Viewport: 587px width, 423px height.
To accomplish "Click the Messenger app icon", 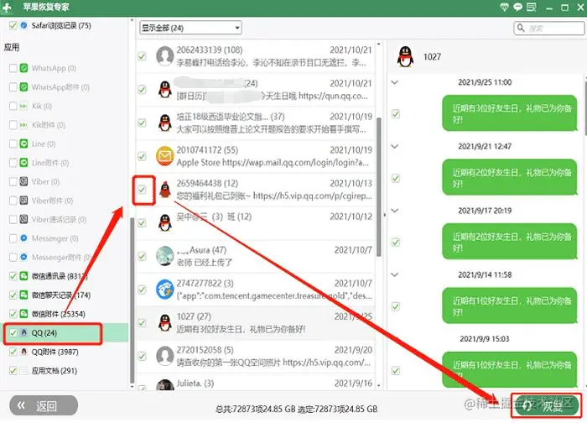I will pyautogui.click(x=23, y=238).
